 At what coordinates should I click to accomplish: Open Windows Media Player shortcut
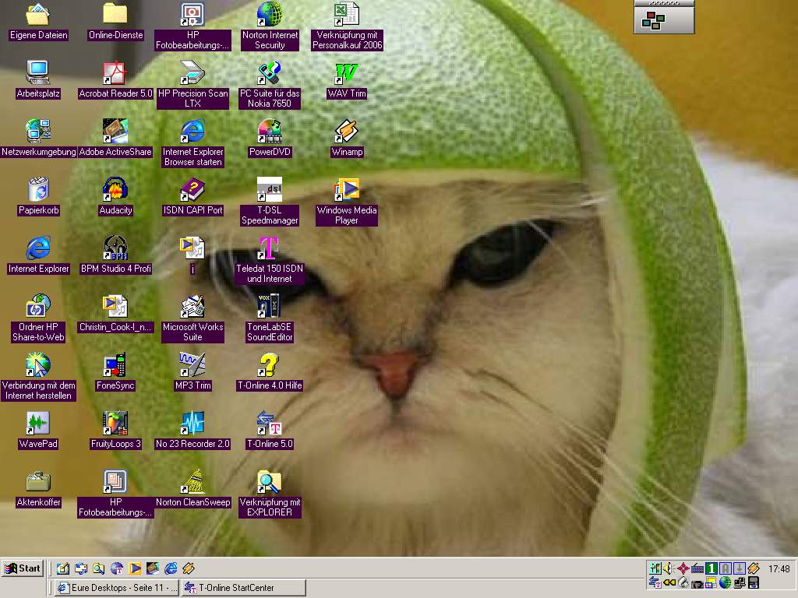pos(347,189)
